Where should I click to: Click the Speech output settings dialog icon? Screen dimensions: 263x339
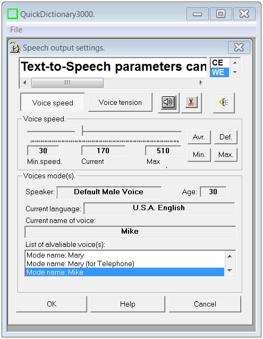[15, 47]
